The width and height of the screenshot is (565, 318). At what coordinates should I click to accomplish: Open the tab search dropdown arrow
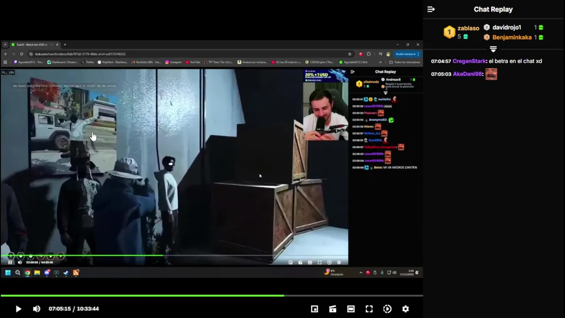(5, 45)
